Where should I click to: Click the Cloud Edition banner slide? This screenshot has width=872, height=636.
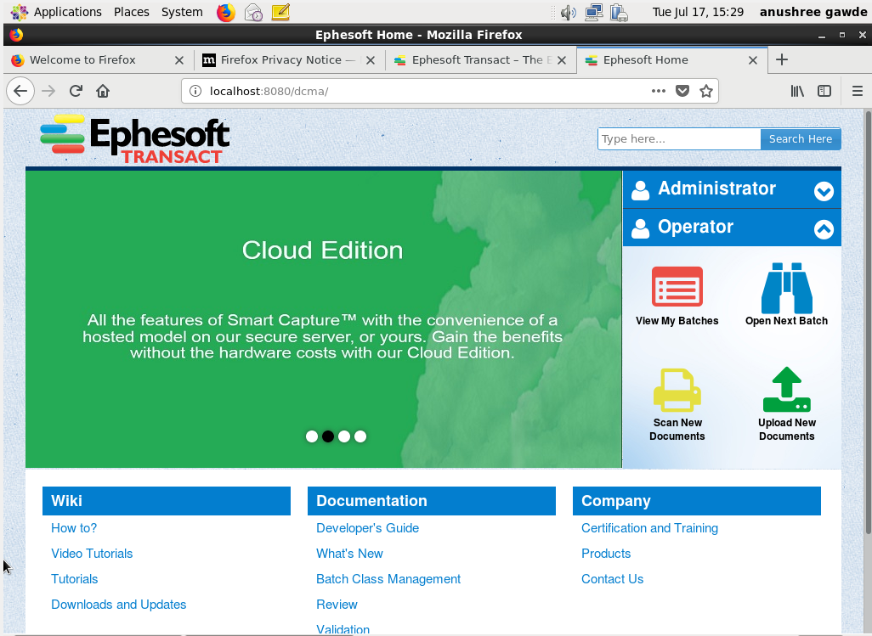(323, 318)
